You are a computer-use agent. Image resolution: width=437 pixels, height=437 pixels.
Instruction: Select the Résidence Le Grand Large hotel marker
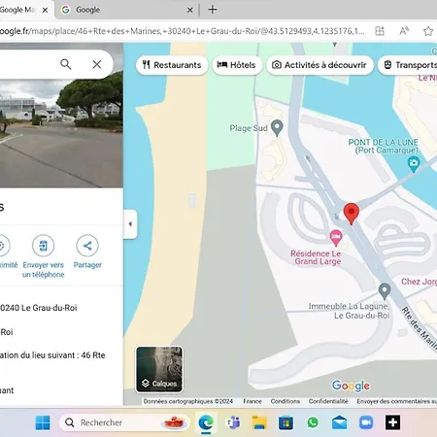coord(336,238)
